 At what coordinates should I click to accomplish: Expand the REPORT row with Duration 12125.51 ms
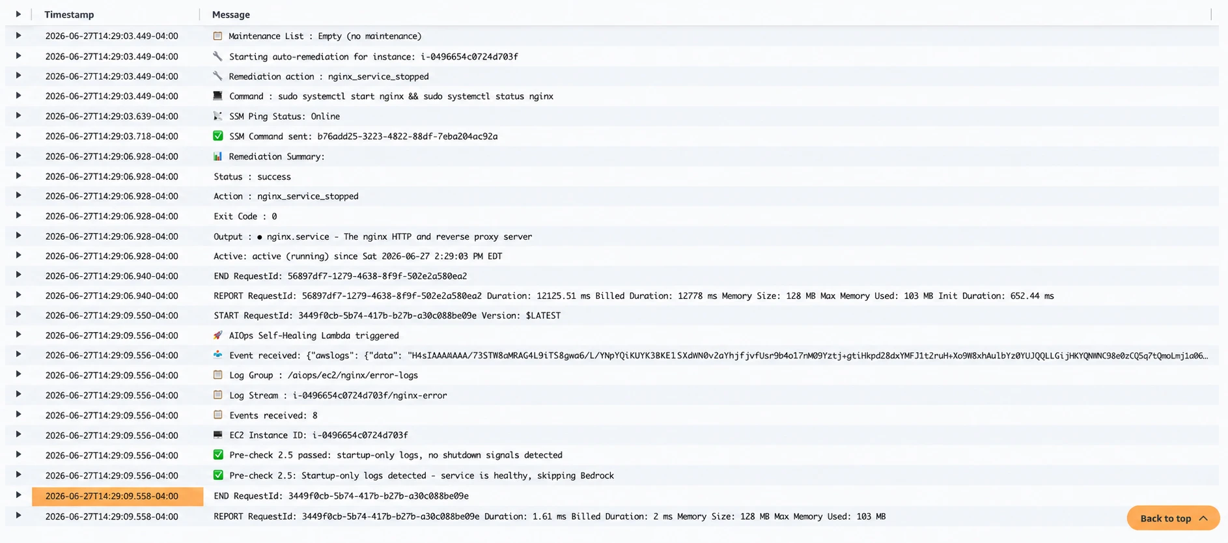[x=18, y=295]
